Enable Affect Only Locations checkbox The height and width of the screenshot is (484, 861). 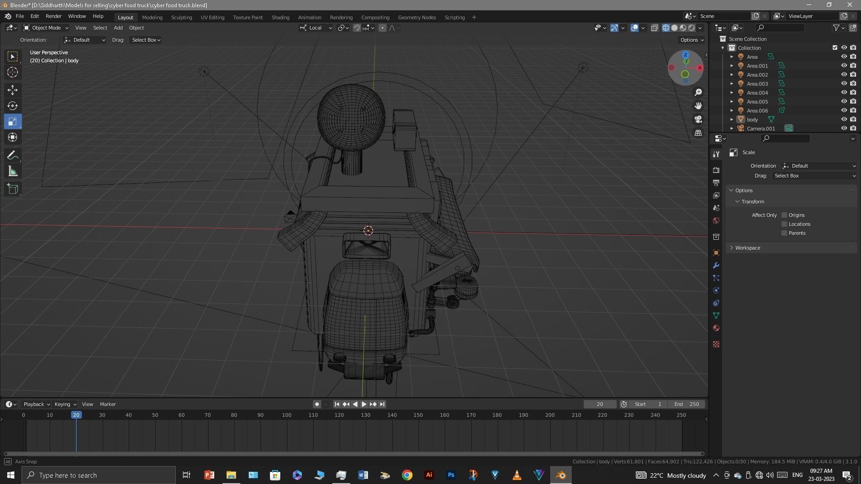[x=784, y=224]
